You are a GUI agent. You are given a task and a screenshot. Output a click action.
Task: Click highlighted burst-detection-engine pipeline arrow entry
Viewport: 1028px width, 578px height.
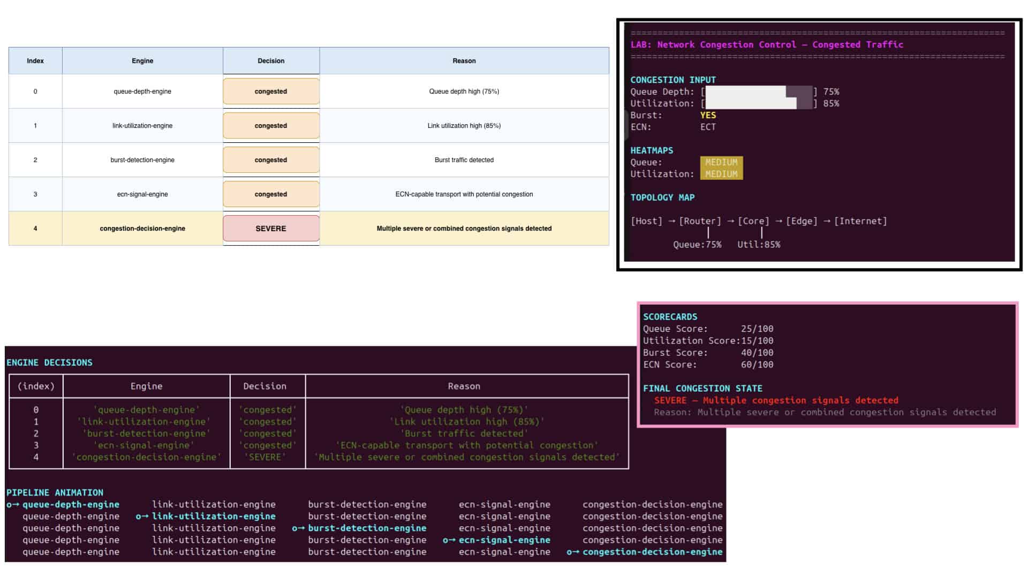[359, 528]
